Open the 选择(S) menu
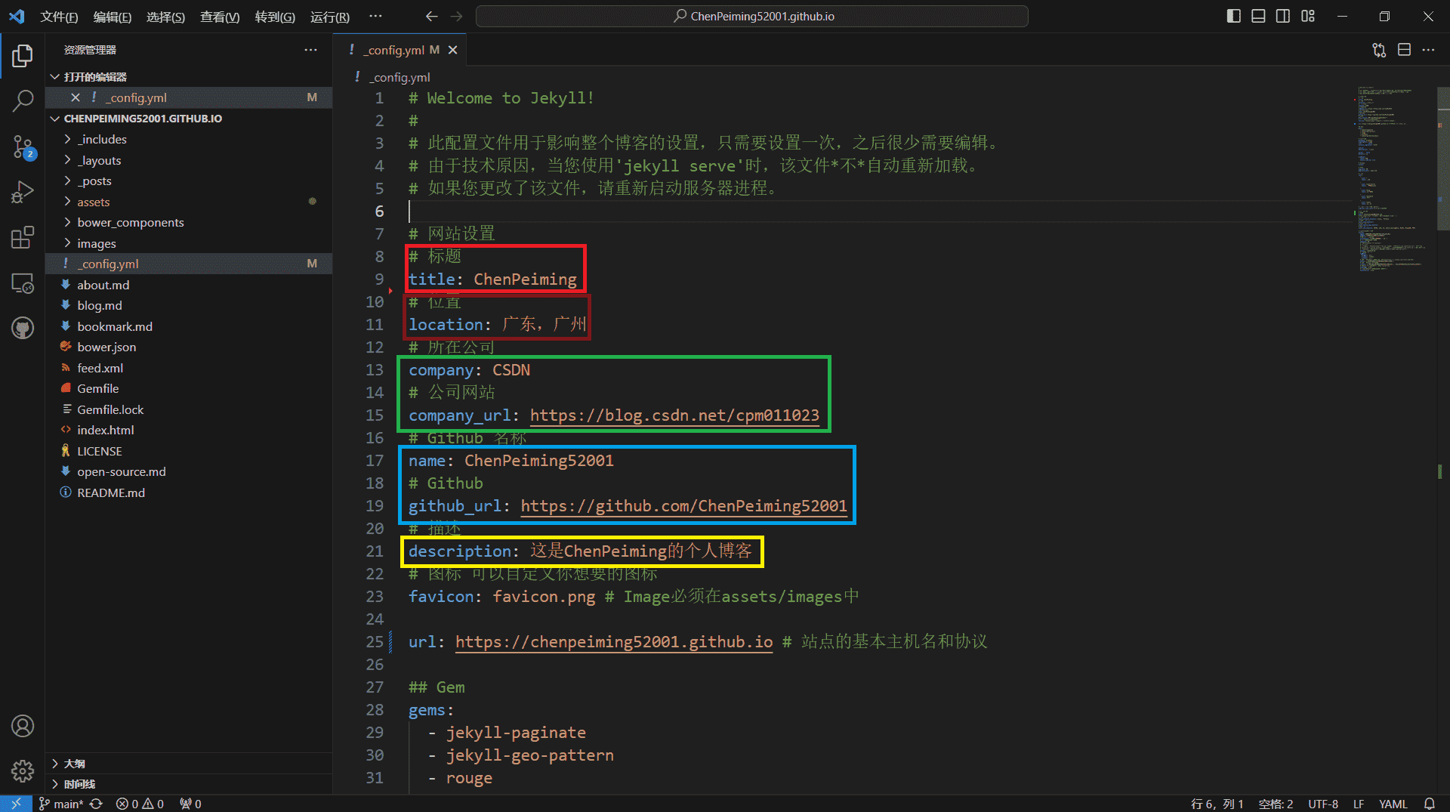The image size is (1450, 812). click(x=165, y=17)
